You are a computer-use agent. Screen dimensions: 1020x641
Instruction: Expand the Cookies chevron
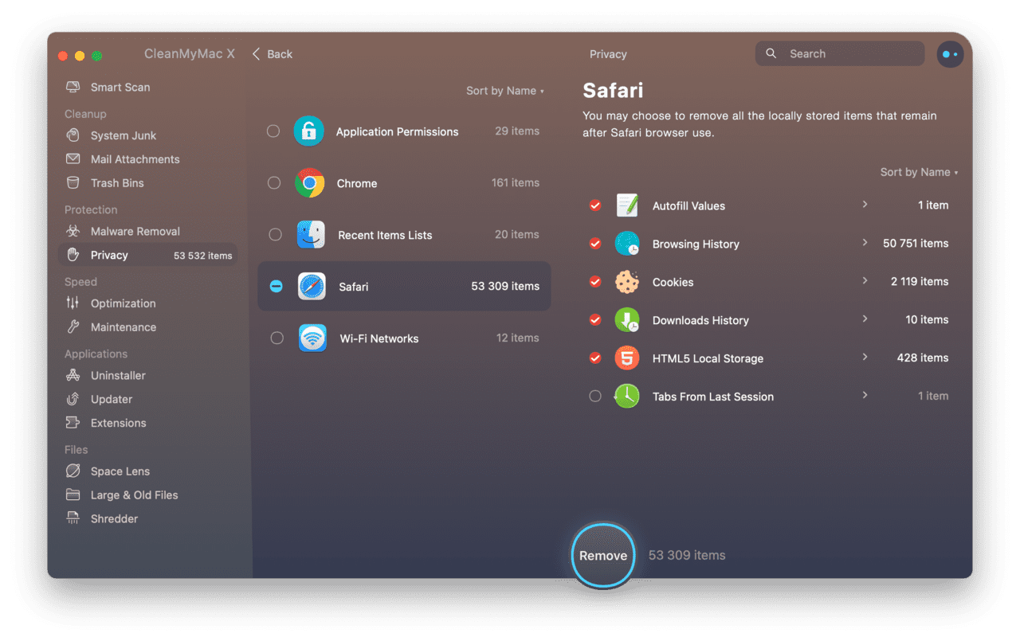[865, 281]
